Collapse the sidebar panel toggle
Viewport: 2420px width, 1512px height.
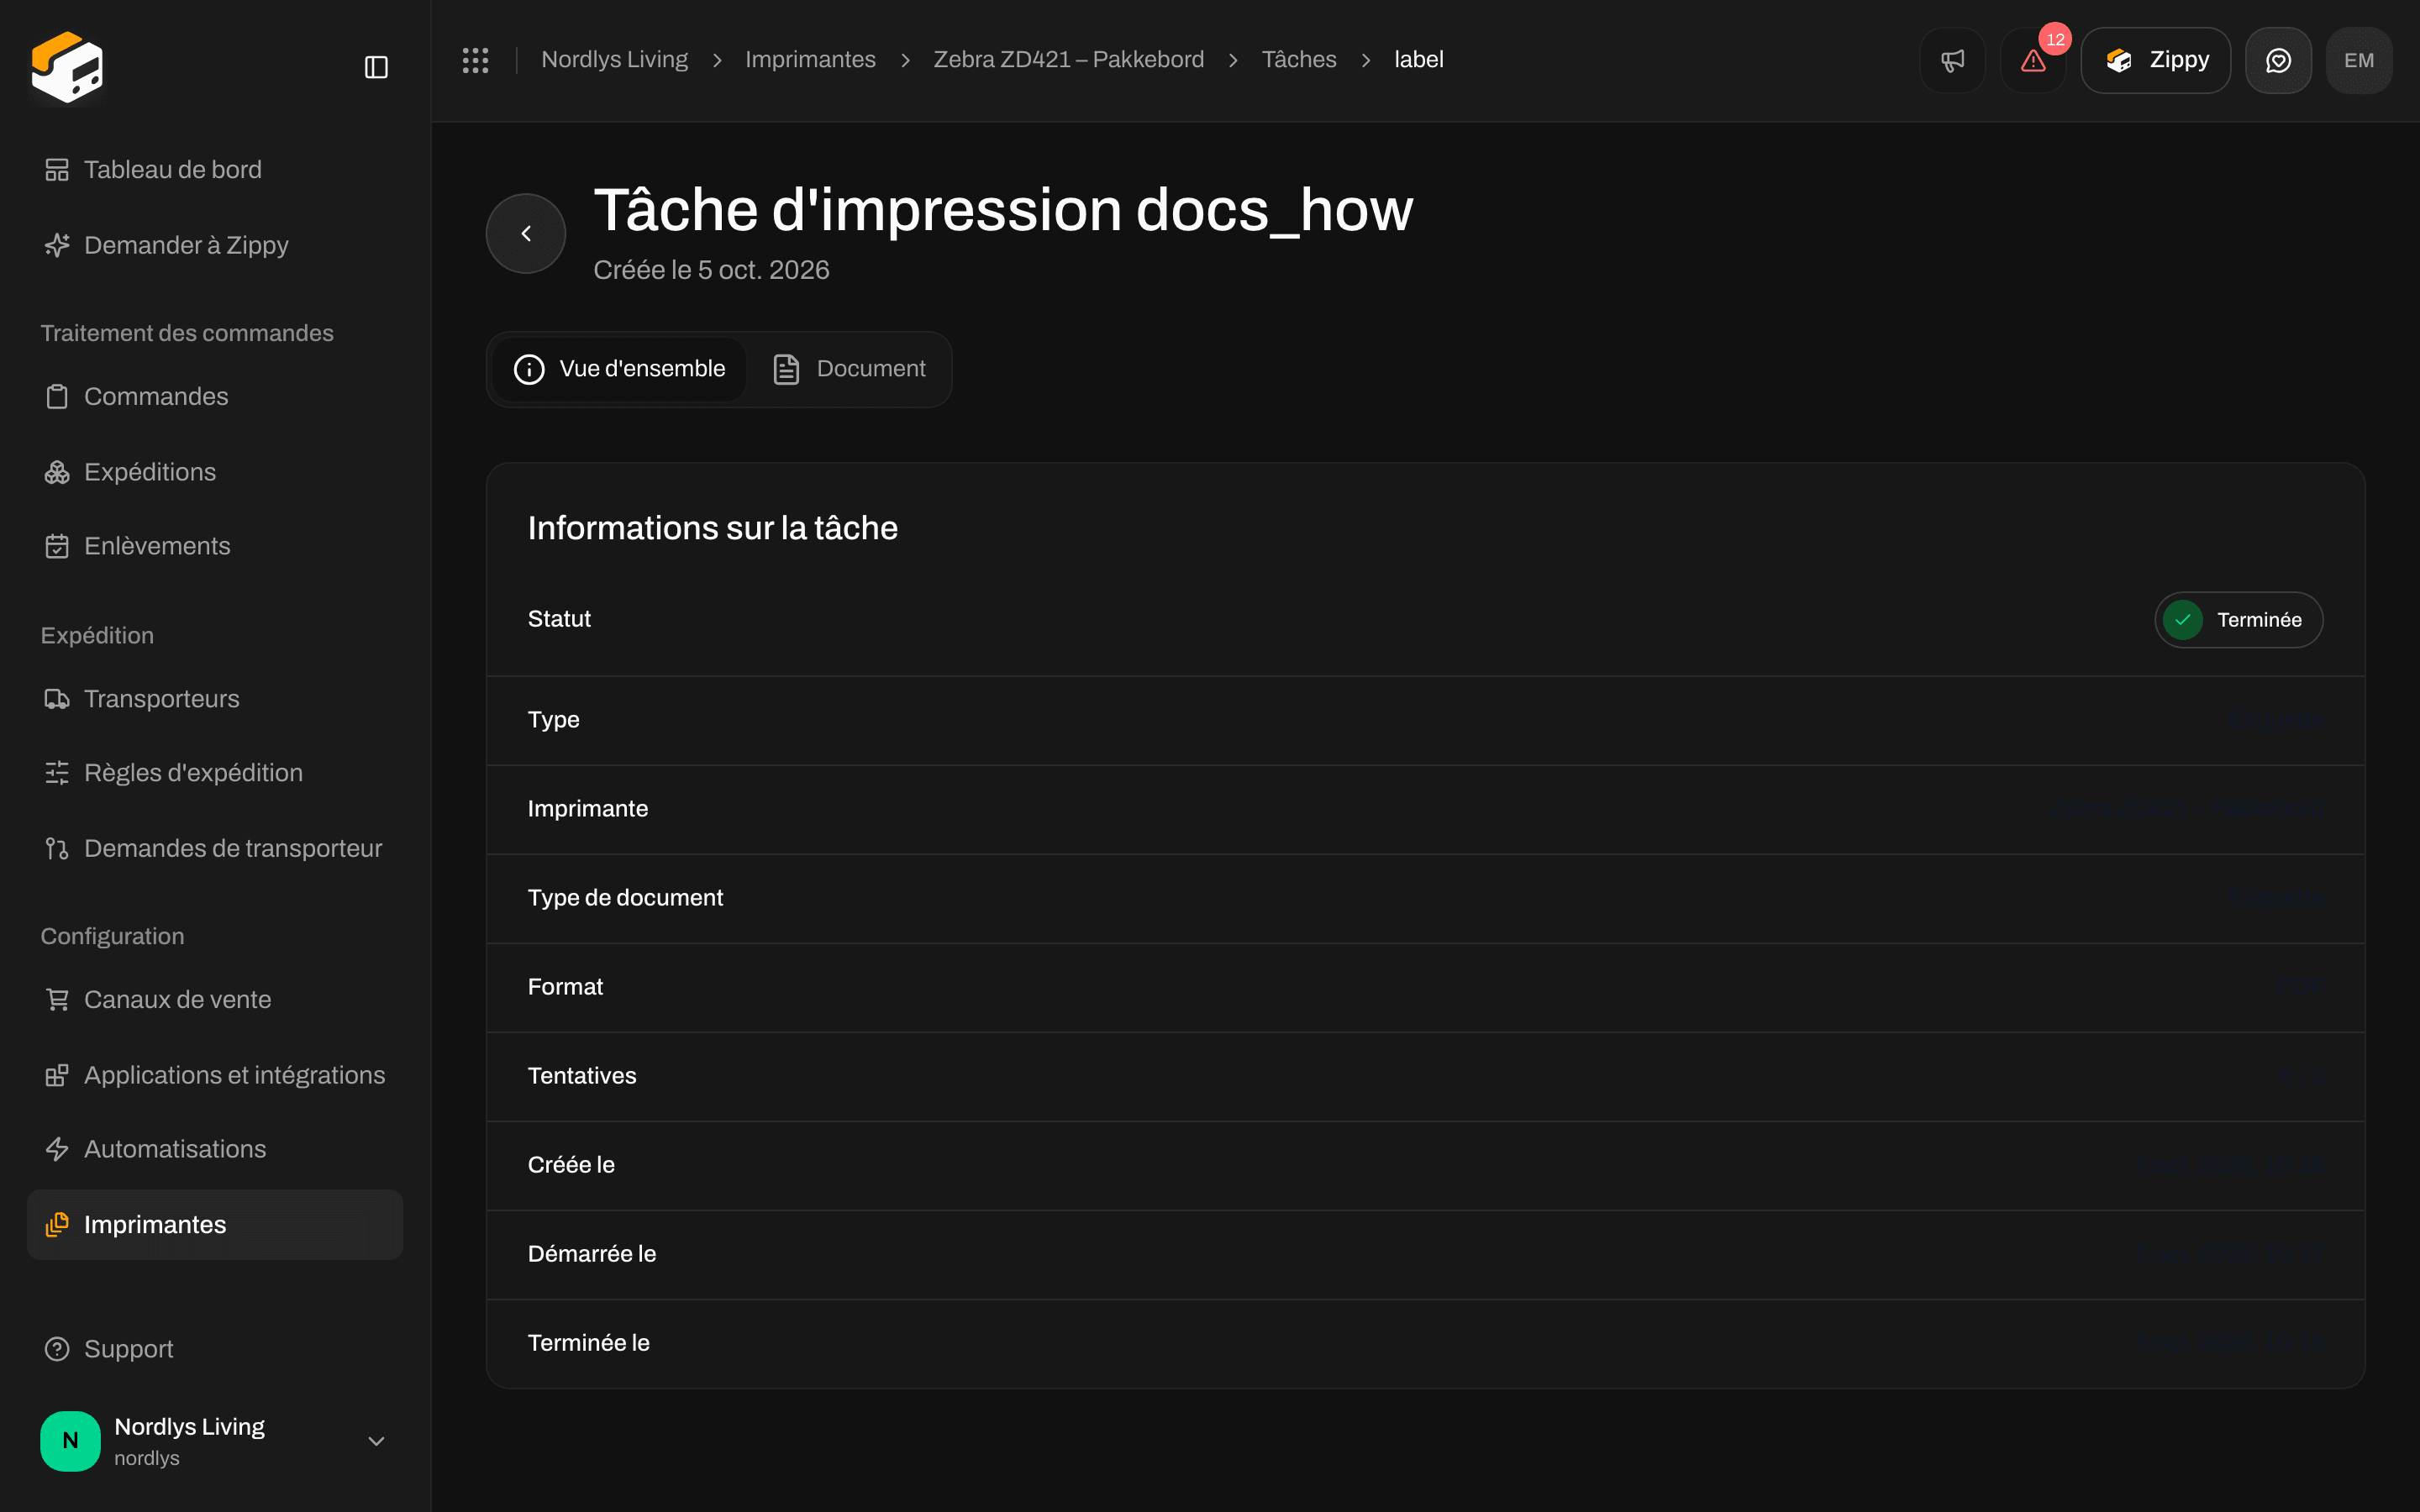tap(376, 67)
